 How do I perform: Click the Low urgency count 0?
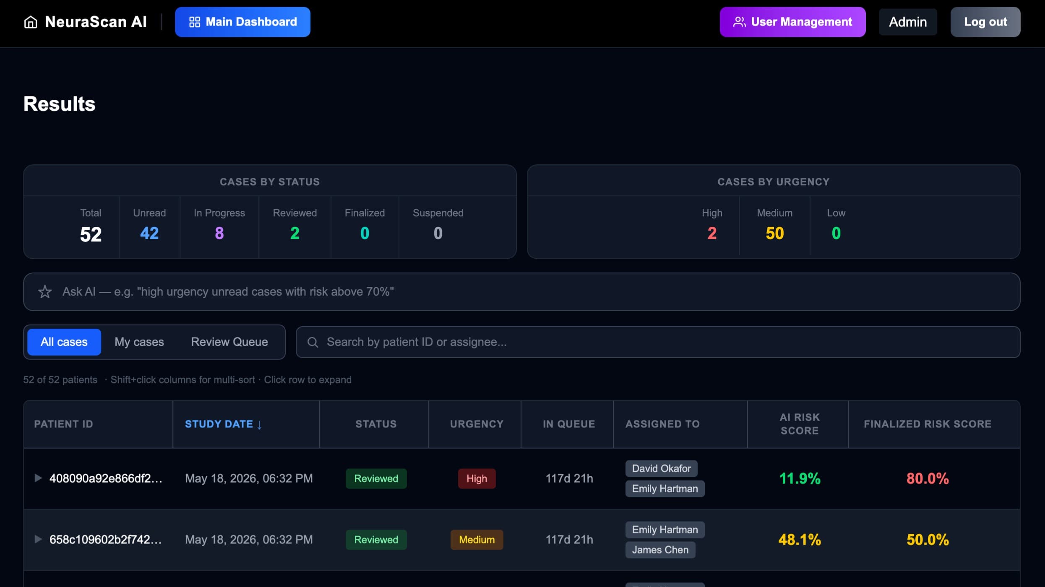coord(836,233)
